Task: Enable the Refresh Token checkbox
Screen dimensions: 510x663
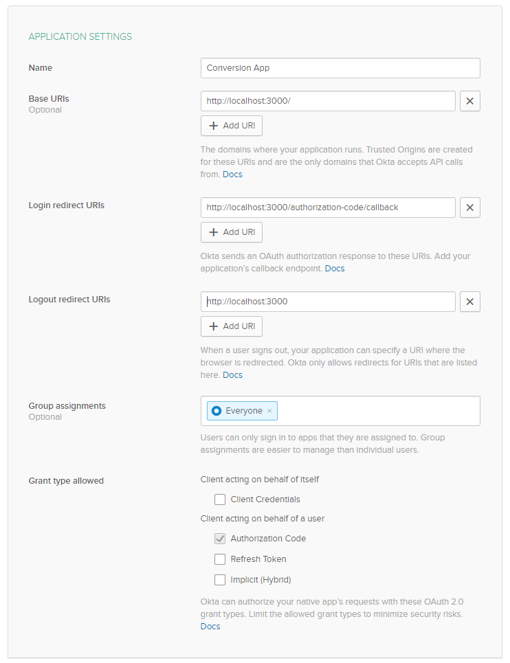Action: pos(220,559)
